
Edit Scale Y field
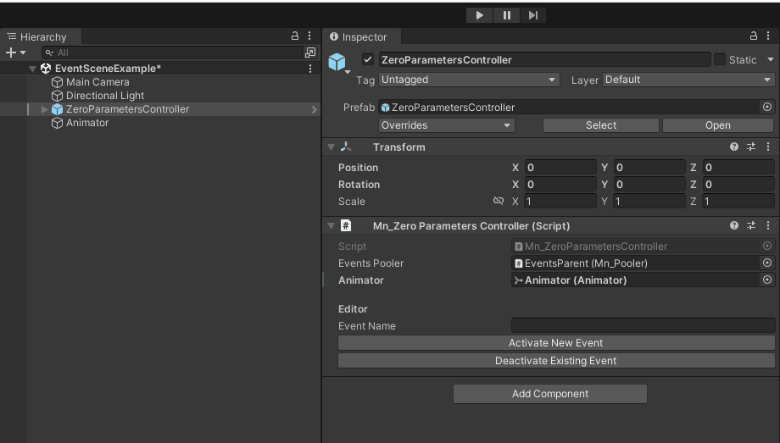[x=649, y=202]
